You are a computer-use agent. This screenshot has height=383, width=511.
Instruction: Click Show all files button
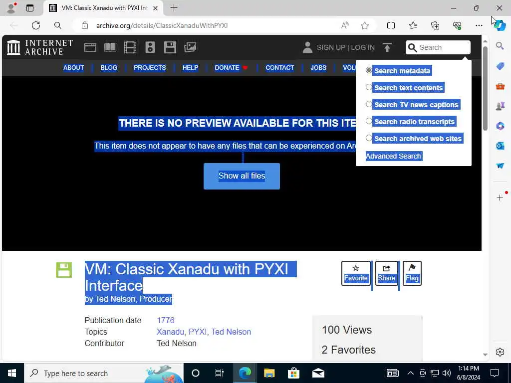[x=242, y=176]
